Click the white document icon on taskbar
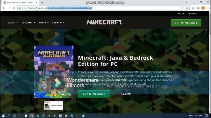The image size is (211, 118). pyautogui.click(x=26, y=116)
